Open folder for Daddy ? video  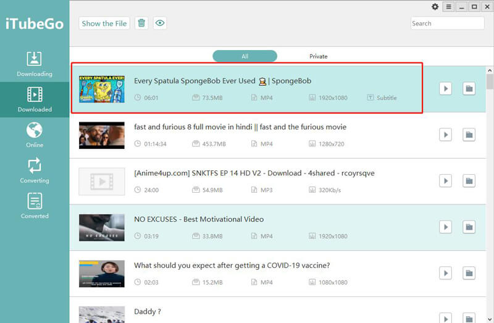469,317
